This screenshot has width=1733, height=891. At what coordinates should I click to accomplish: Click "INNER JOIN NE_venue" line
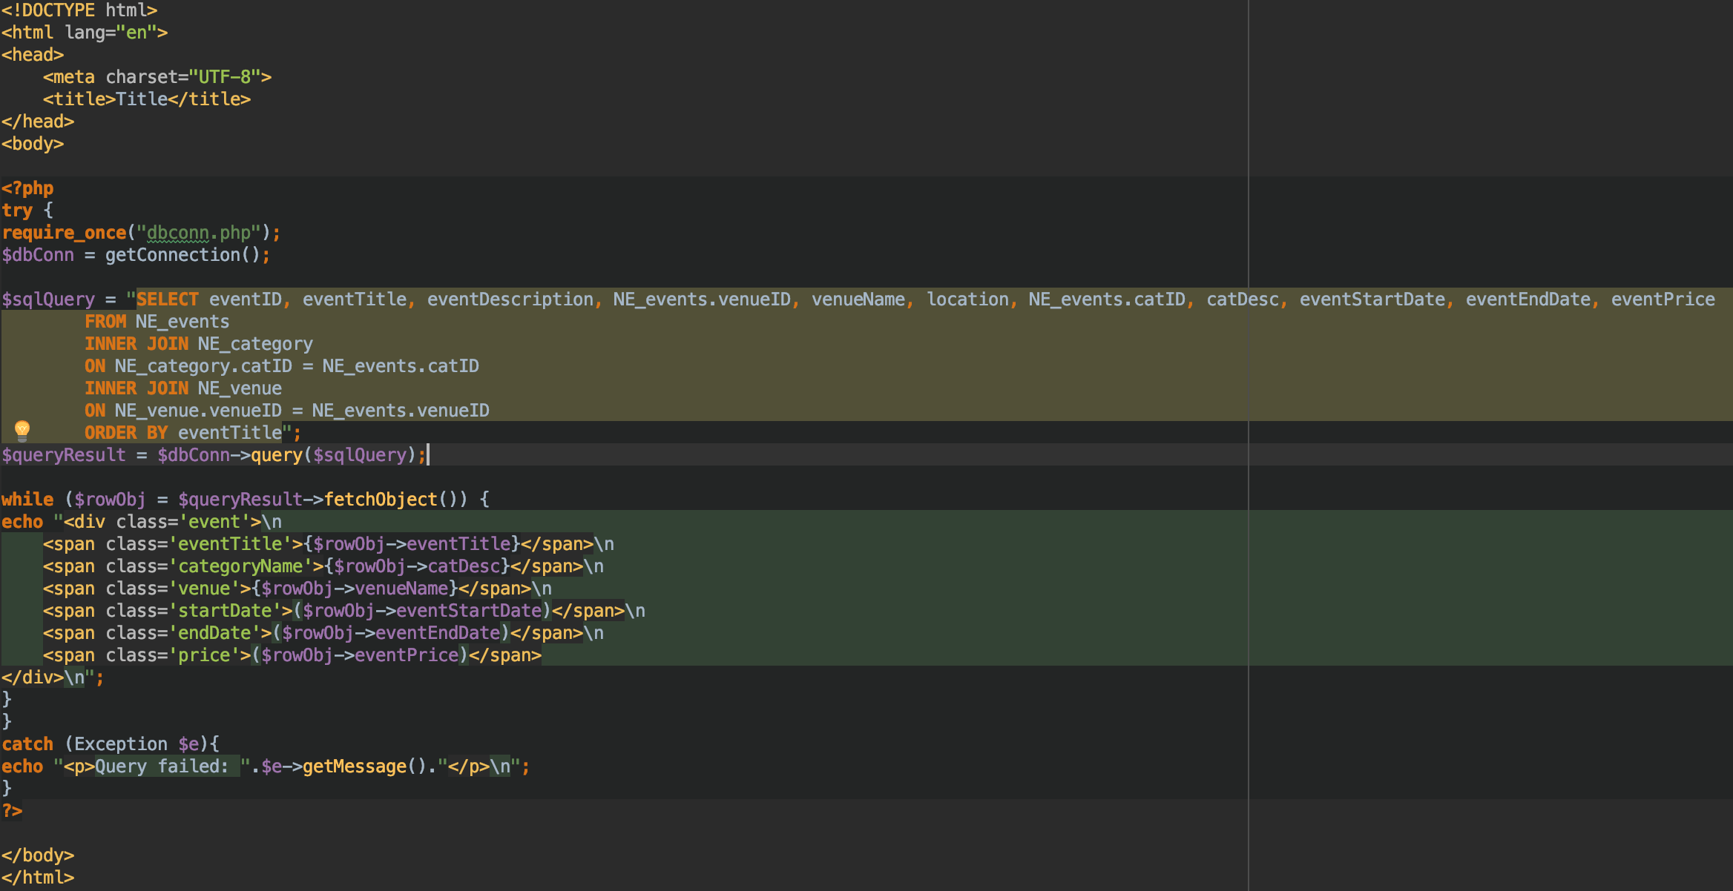[x=183, y=388]
